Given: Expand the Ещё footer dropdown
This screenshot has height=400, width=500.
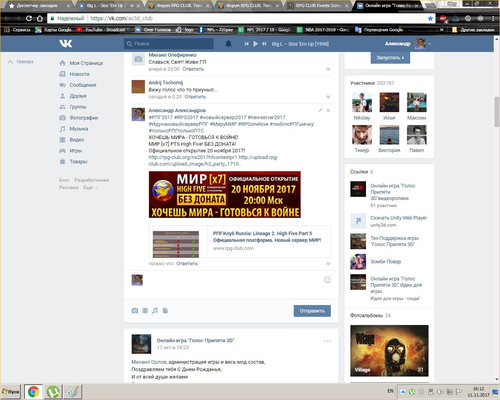Looking at the screenshot, I should pos(90,187).
